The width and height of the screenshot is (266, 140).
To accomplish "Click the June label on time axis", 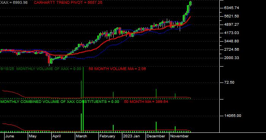I will (9, 136).
